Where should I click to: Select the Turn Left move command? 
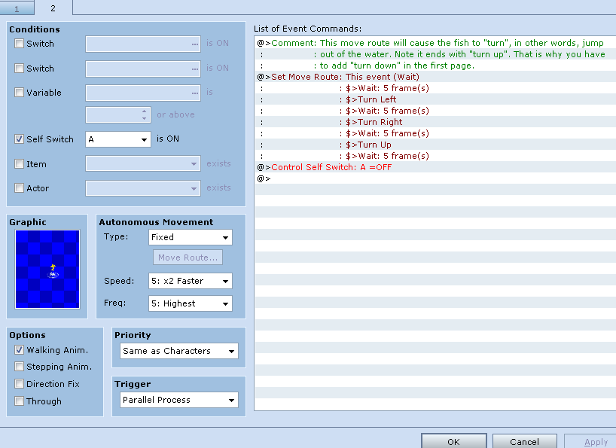coord(435,99)
